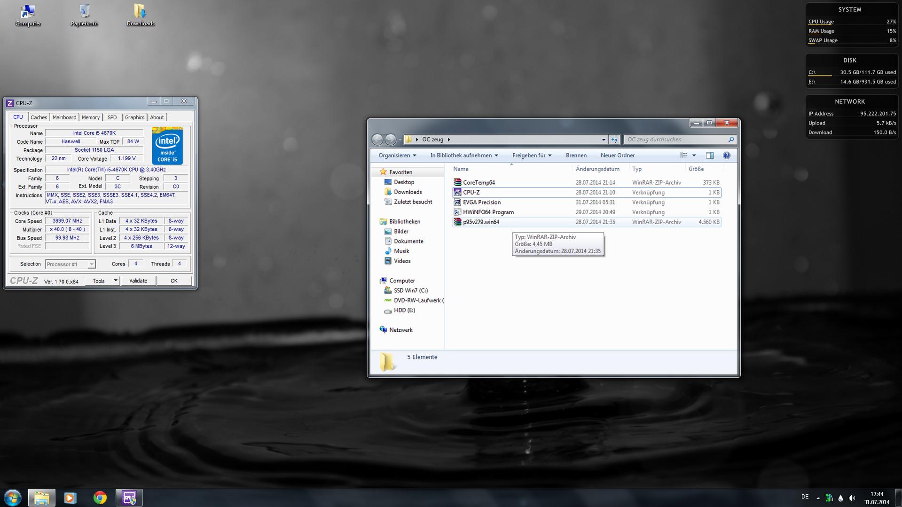Image resolution: width=902 pixels, height=507 pixels.
Task: Sort files by Größe column
Action: tap(703, 169)
